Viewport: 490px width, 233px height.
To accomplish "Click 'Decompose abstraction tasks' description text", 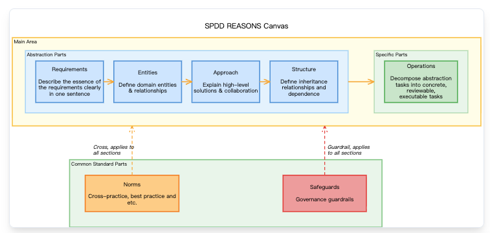I will click(x=421, y=87).
